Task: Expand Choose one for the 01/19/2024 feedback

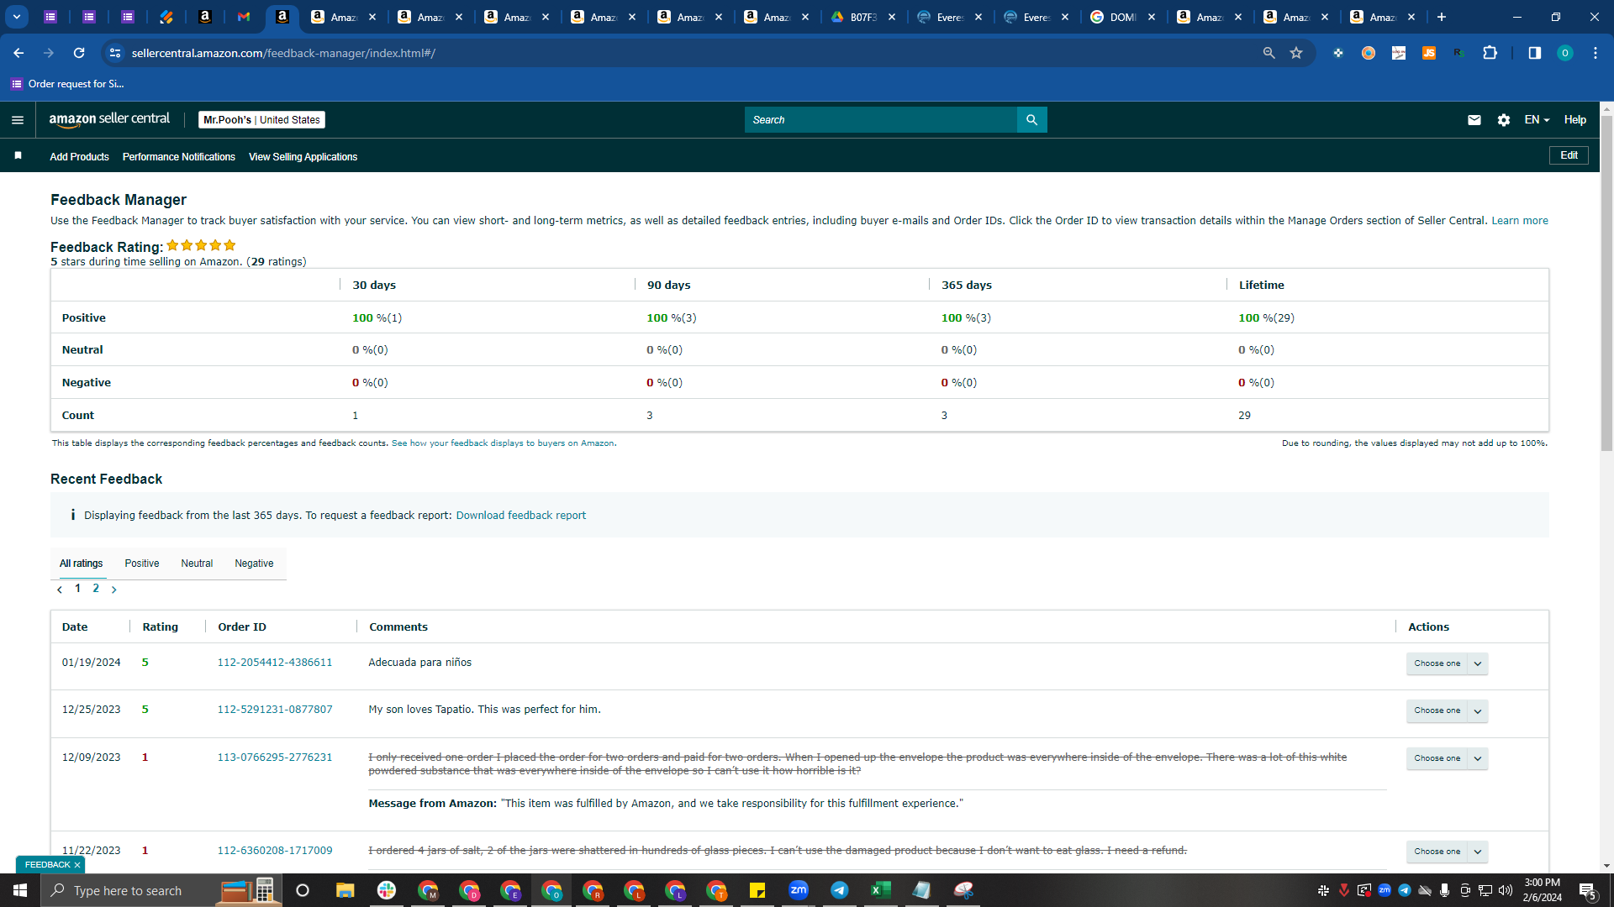Action: click(1447, 663)
